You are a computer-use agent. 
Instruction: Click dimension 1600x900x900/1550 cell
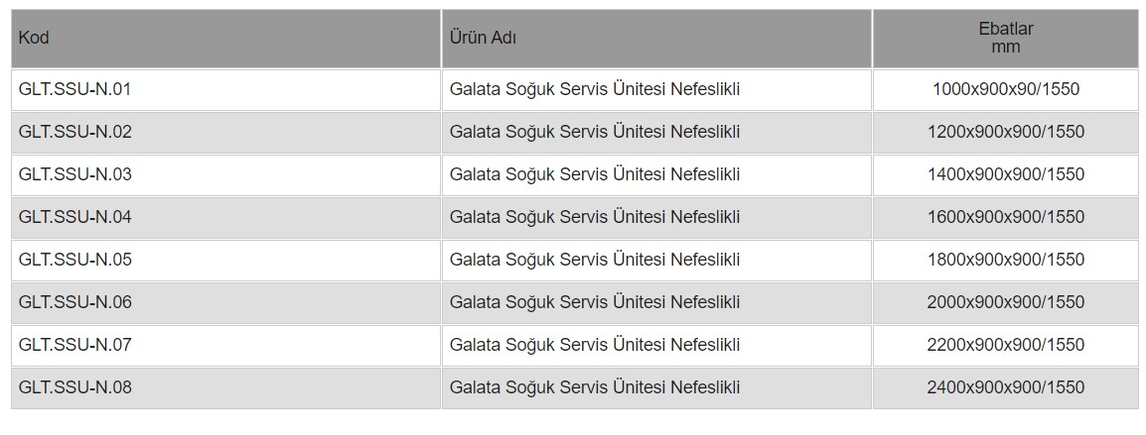(x=1006, y=217)
